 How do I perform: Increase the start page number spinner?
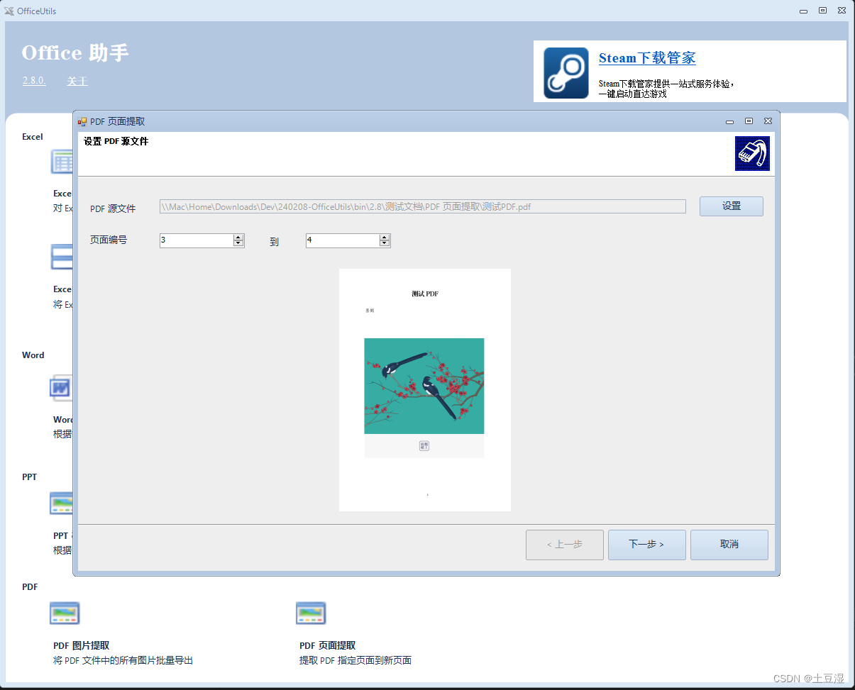(x=238, y=237)
